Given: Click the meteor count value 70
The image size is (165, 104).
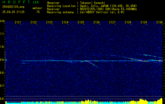Looking at the screenshot, I should 38,12.
